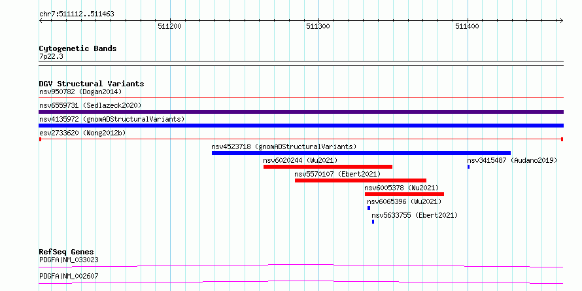Open variant nsv5633755 (Ebert2021) label
This screenshot has height=291, width=582.
click(415, 215)
